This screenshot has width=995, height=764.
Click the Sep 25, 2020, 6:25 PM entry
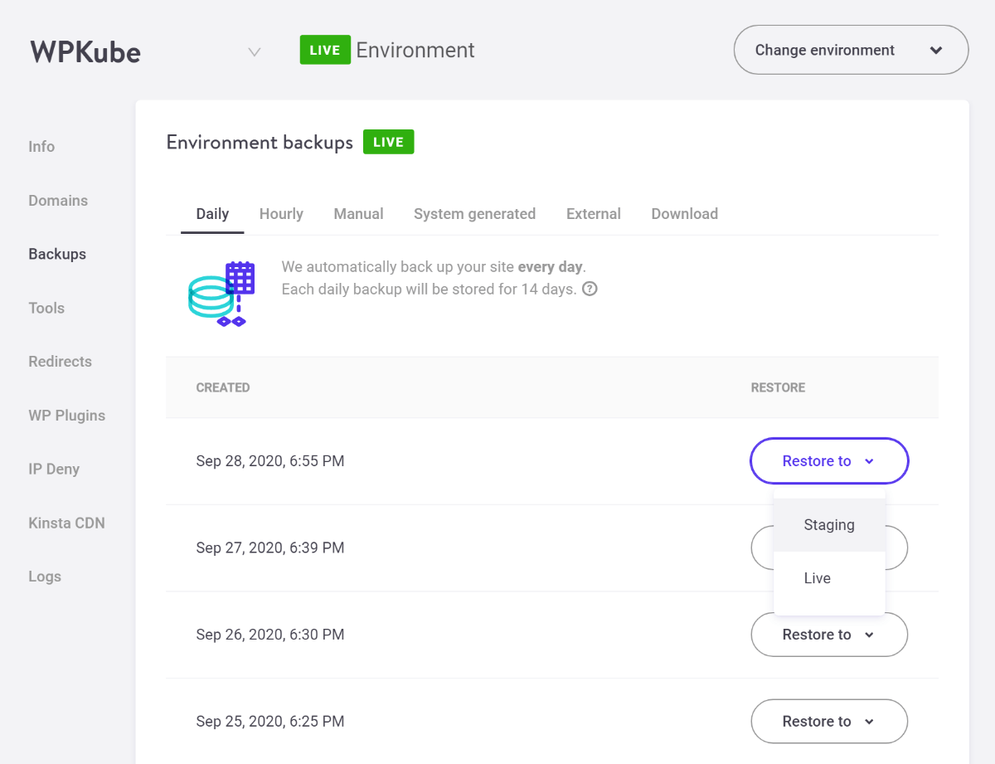click(270, 722)
